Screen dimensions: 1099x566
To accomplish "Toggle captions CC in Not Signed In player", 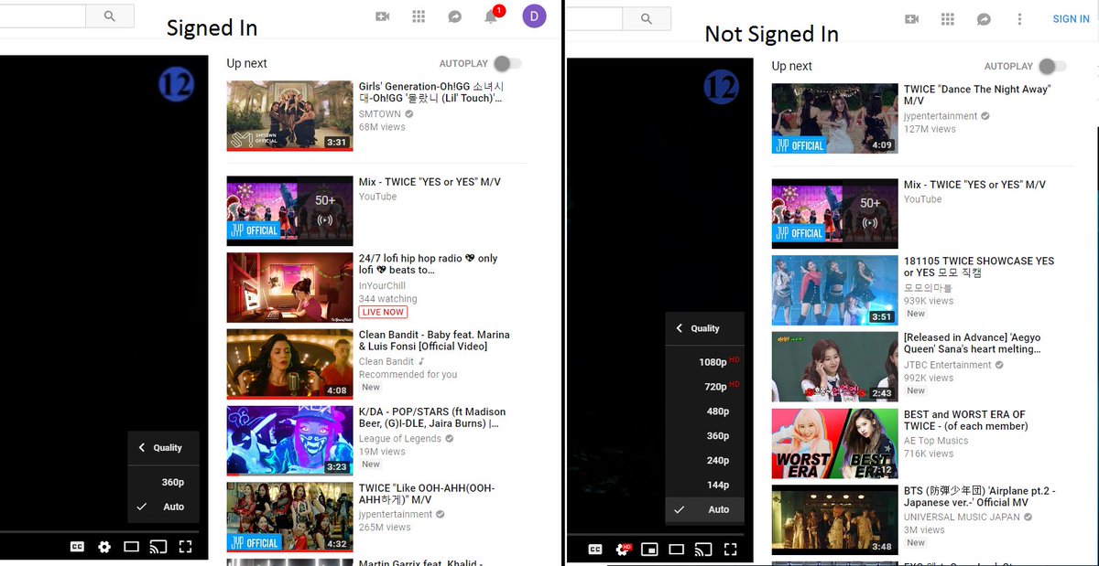I will [x=595, y=550].
